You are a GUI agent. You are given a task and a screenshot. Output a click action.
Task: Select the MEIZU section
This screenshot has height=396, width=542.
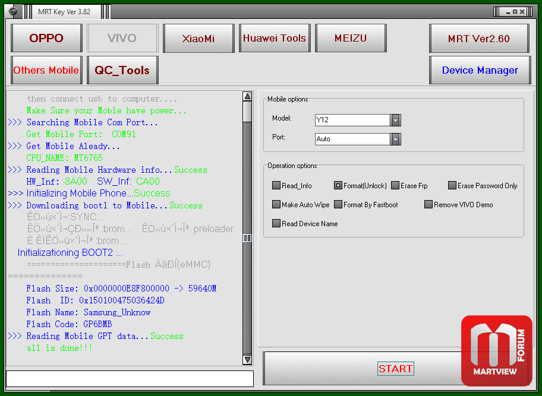[x=351, y=38]
